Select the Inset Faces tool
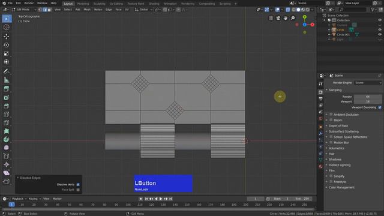Screen dimensions: 384x216 (x=7, y=97)
